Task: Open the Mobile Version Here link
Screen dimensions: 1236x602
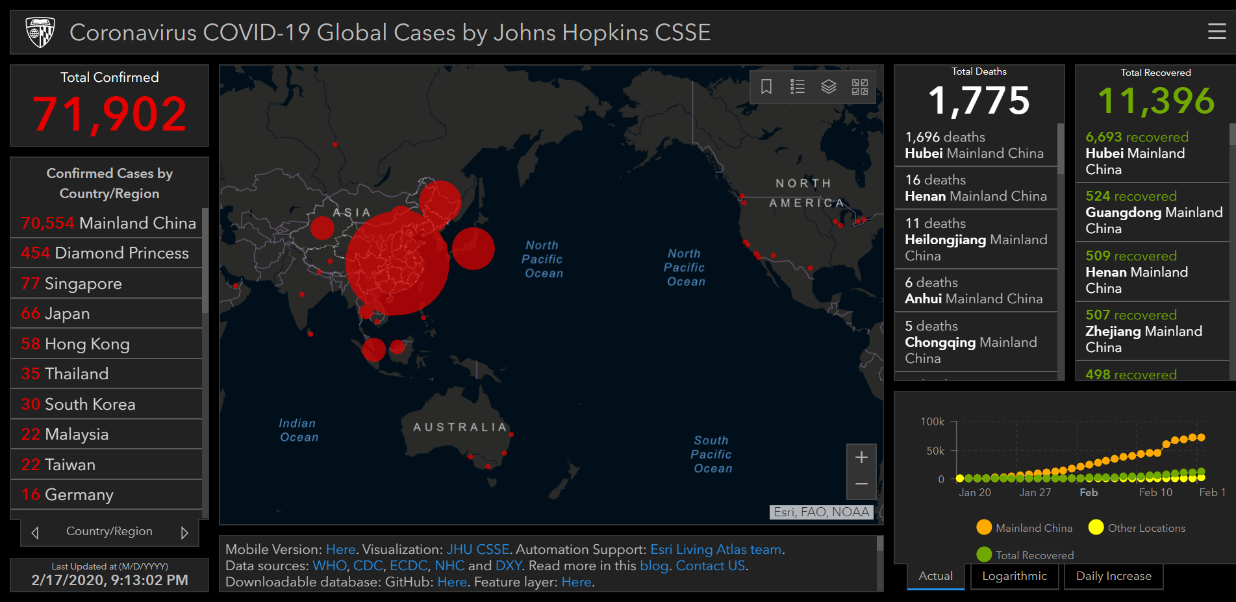Action: click(x=341, y=549)
